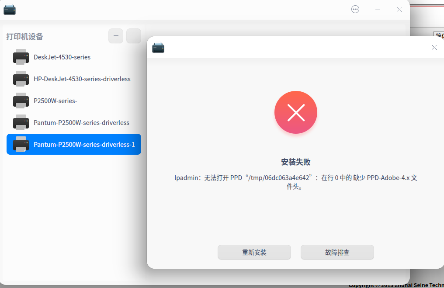The image size is (444, 288).
Task: Click the red failure cross icon
Action: pyautogui.click(x=296, y=112)
